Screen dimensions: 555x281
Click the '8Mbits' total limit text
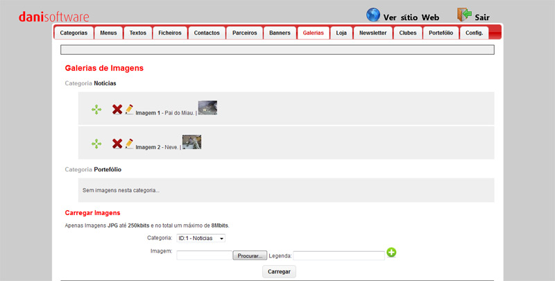[220, 225]
